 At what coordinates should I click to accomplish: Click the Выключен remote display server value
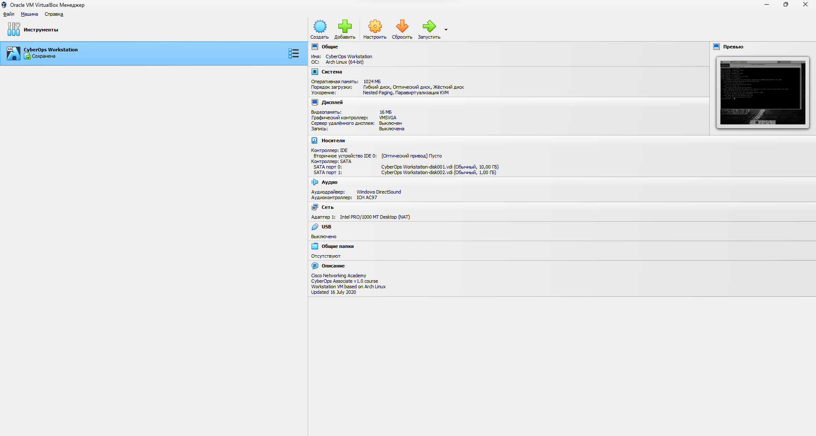click(x=390, y=123)
